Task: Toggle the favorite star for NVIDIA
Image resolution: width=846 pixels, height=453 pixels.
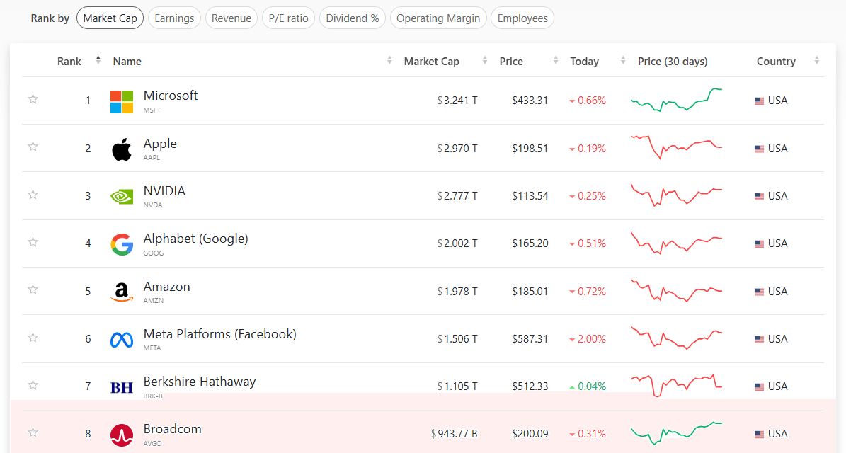Action: pos(33,195)
